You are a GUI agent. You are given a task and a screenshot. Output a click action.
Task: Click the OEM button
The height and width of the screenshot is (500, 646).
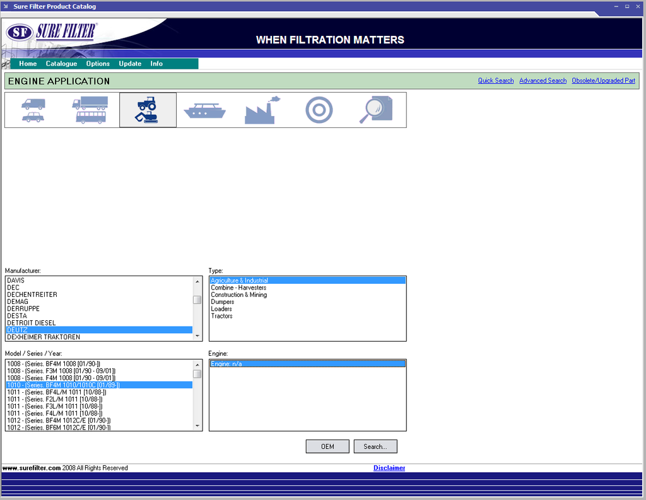[327, 446]
